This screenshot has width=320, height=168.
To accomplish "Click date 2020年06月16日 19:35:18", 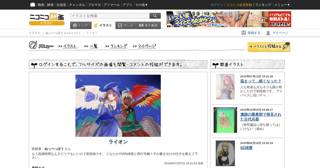I will 257,143.
